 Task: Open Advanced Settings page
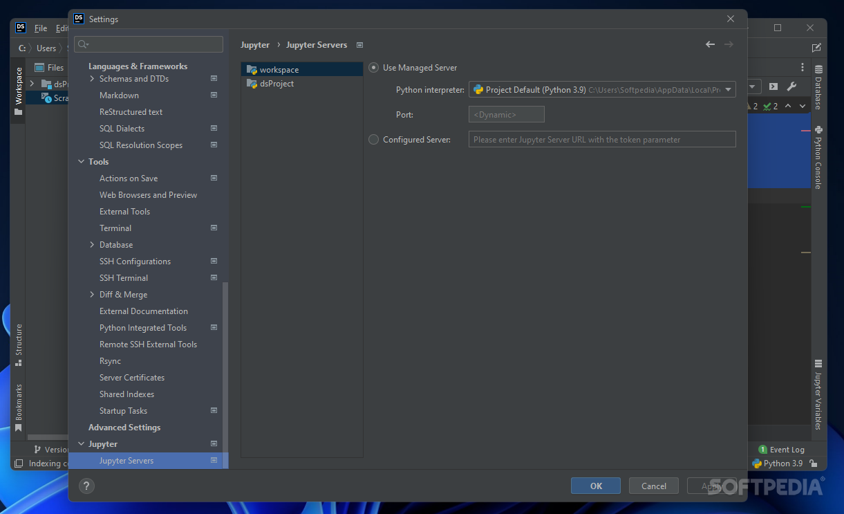(x=124, y=428)
